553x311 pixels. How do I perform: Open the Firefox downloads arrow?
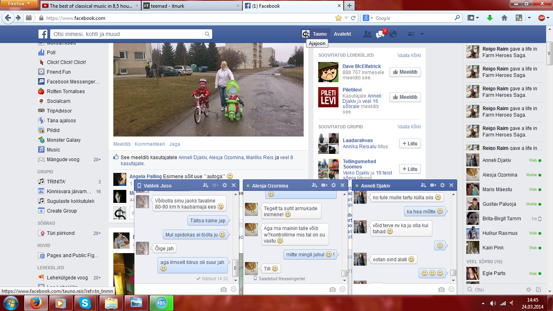point(490,18)
